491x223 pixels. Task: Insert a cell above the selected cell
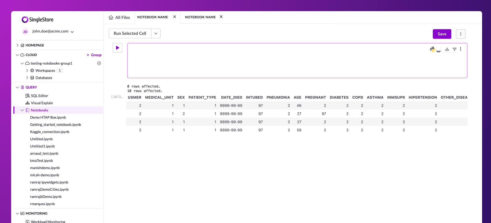pyautogui.click(x=447, y=49)
